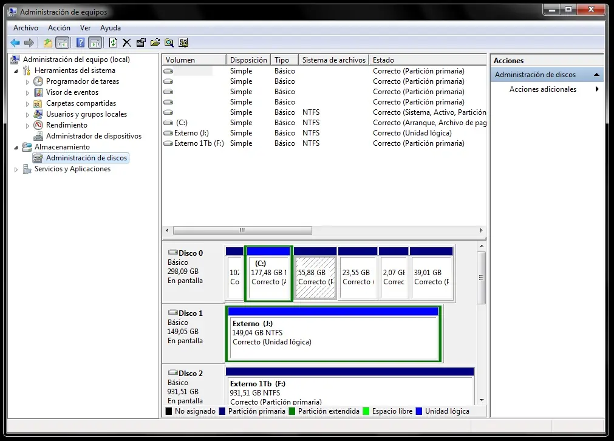Click the Servicios y Aplicaciones icon
Viewport: 614px width, 441px height.
tap(27, 169)
